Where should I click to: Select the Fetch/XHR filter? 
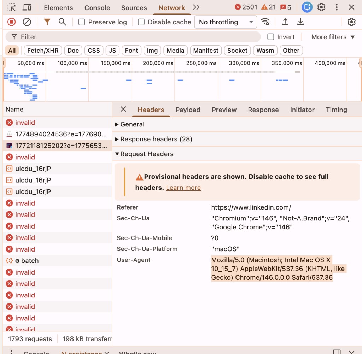coord(42,51)
